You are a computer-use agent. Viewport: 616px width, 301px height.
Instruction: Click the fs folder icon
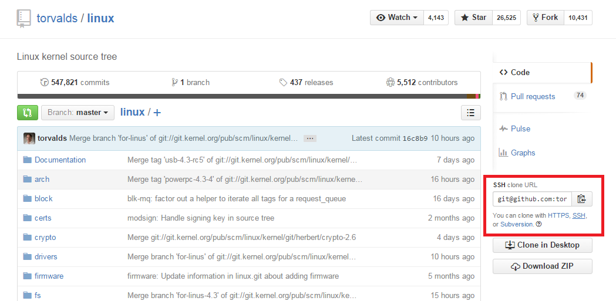click(x=27, y=295)
